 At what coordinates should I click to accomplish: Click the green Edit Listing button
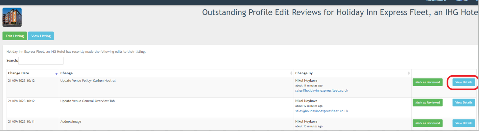[x=15, y=36]
